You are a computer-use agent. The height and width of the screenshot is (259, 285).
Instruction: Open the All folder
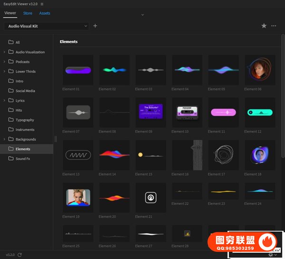(x=18, y=42)
